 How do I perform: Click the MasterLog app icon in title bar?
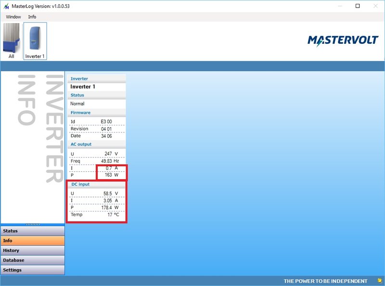(6, 6)
